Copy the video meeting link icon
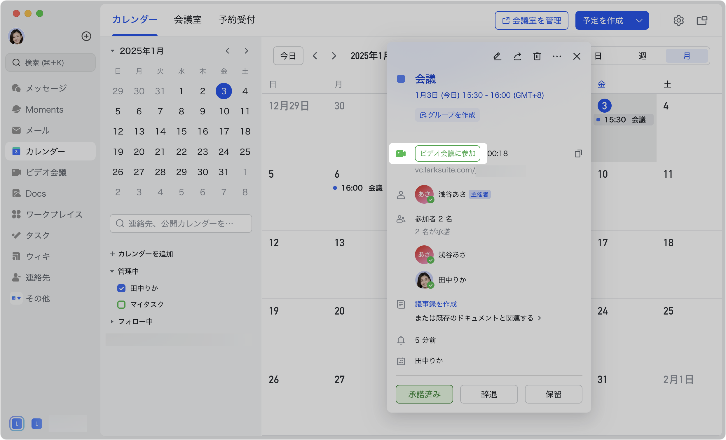 pos(578,153)
